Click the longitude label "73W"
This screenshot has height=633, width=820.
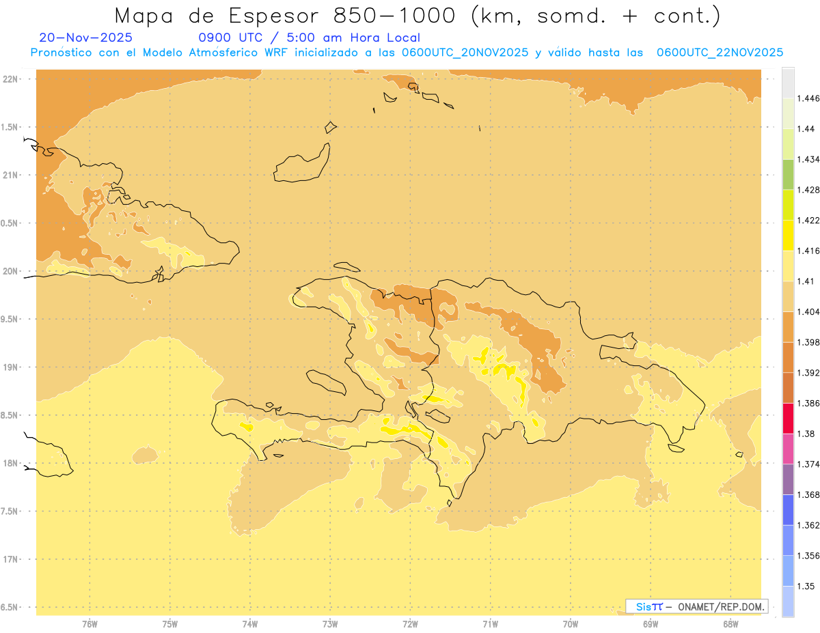tap(330, 624)
